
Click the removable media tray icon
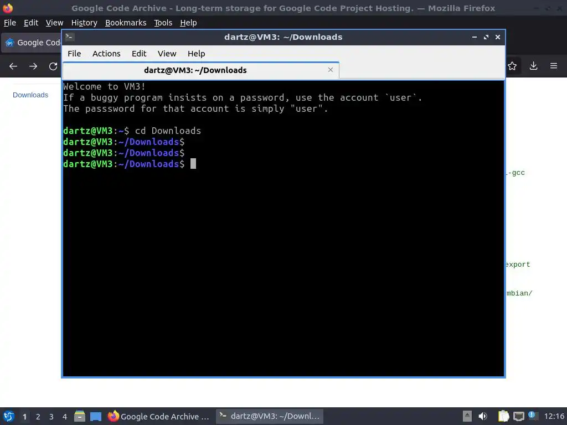point(467,416)
